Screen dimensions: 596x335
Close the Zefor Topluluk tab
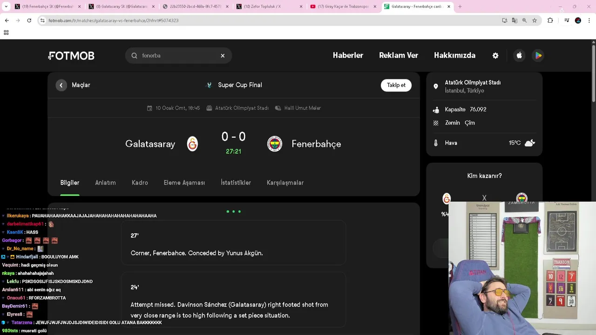(x=301, y=7)
